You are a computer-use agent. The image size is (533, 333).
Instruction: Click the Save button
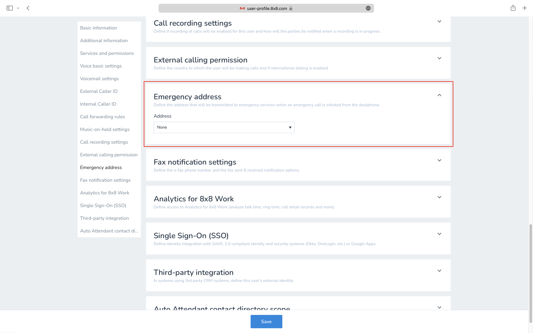click(266, 322)
